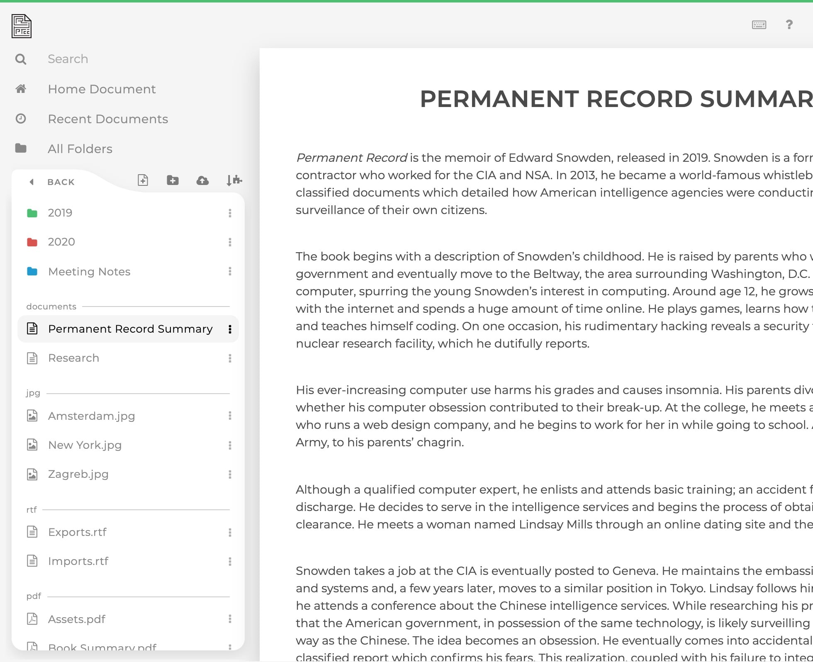Click the italic 'Permanent Record' text
The height and width of the screenshot is (662, 813).
351,158
